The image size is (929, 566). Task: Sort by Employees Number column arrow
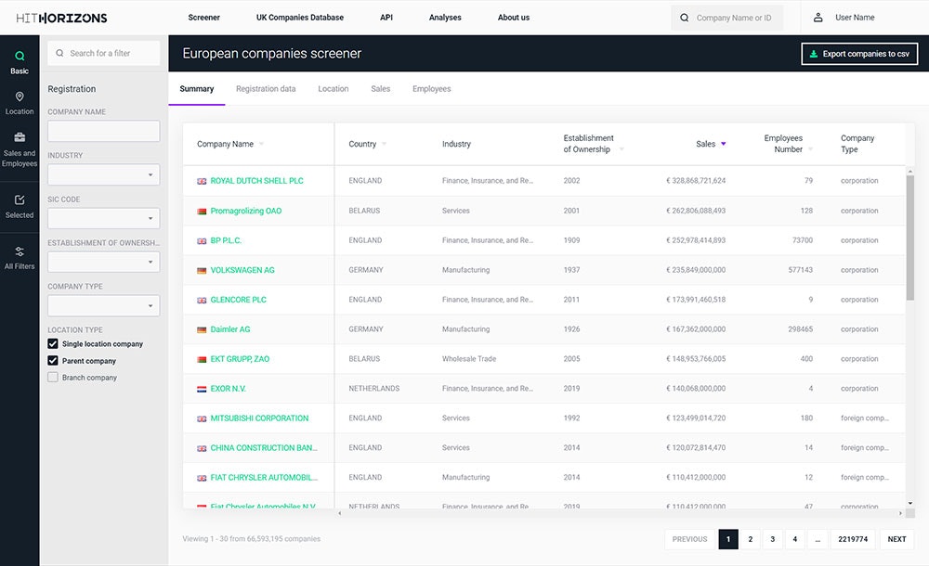coord(810,149)
